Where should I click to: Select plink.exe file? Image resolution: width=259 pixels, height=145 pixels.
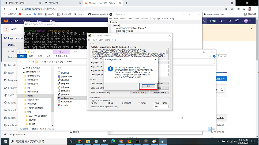click(65, 80)
